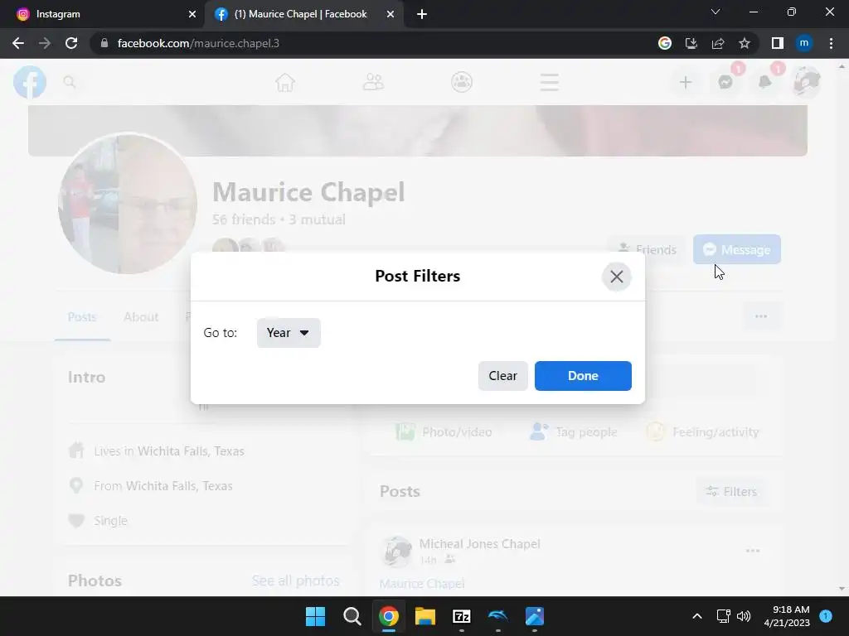Open the Year dropdown
The width and height of the screenshot is (849, 636).
pyautogui.click(x=288, y=333)
